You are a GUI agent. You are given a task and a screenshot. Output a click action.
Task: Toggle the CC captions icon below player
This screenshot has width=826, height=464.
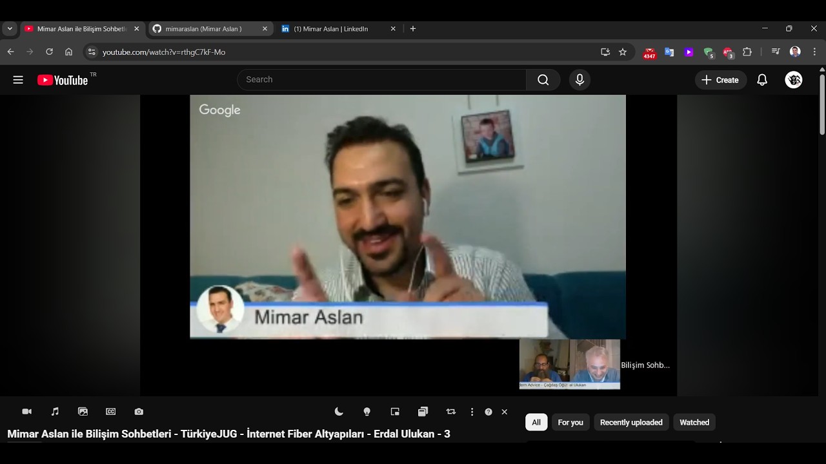111,412
